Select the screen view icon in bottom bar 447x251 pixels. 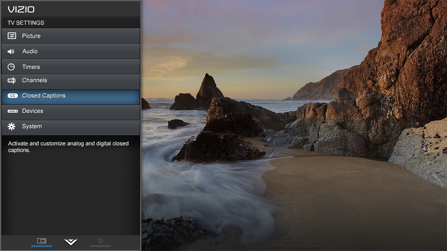pos(42,241)
